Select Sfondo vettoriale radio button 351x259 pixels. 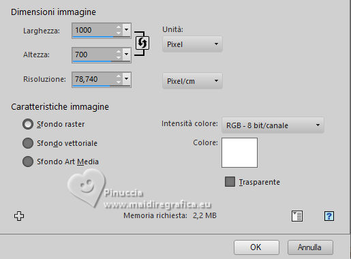[x=28, y=143]
